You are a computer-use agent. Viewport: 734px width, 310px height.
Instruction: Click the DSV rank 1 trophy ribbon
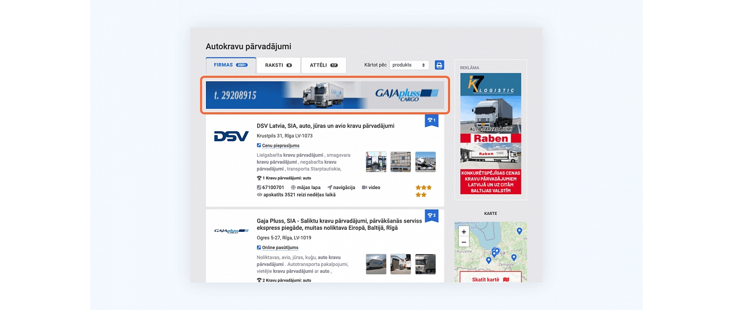[431, 121]
